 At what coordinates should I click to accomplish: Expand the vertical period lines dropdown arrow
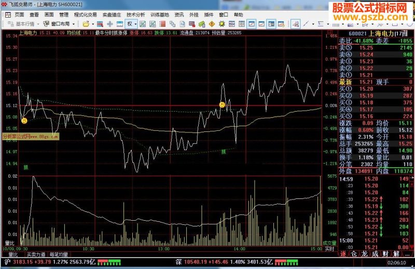343,24
